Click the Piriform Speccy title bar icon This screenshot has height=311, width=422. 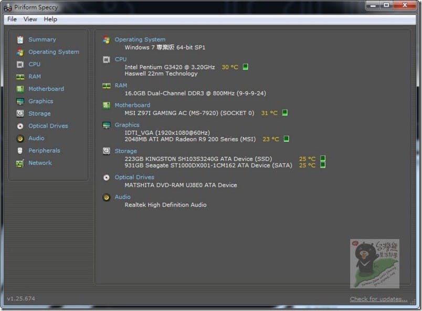point(8,7)
